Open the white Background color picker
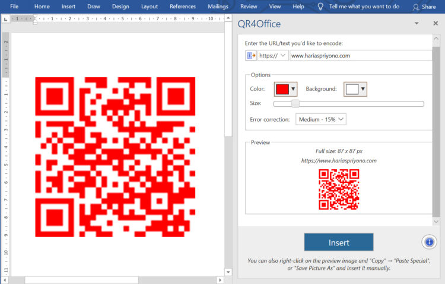 [x=355, y=89]
